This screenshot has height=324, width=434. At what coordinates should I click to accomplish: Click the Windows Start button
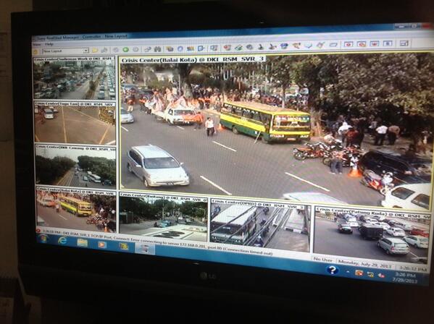pyautogui.click(x=43, y=239)
